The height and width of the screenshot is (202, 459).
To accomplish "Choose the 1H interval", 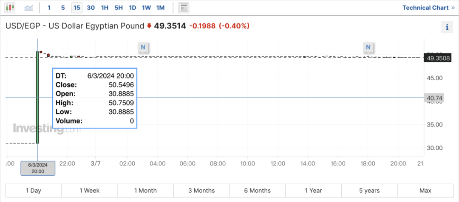I will point(105,8).
